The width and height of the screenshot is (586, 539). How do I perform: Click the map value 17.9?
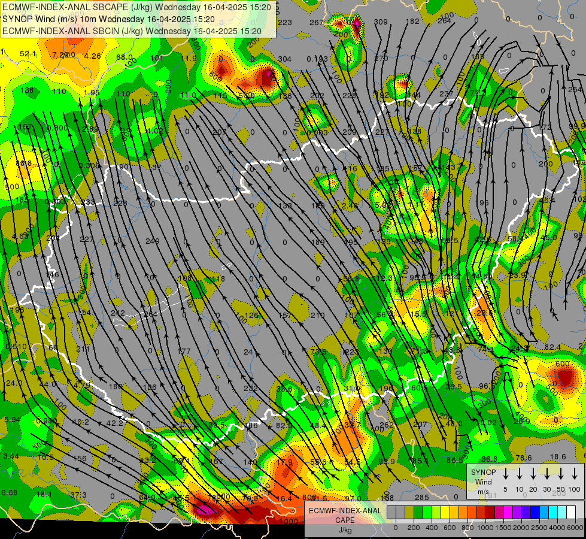pyautogui.click(x=285, y=462)
